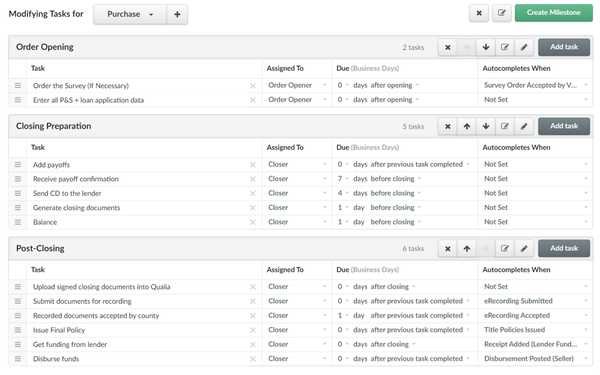Delete the template using the top X icon

coord(479,12)
